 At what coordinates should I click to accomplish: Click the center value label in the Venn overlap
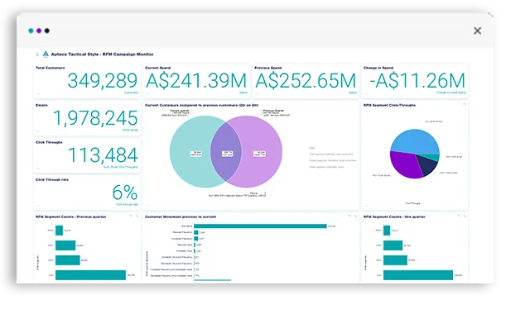(x=227, y=154)
